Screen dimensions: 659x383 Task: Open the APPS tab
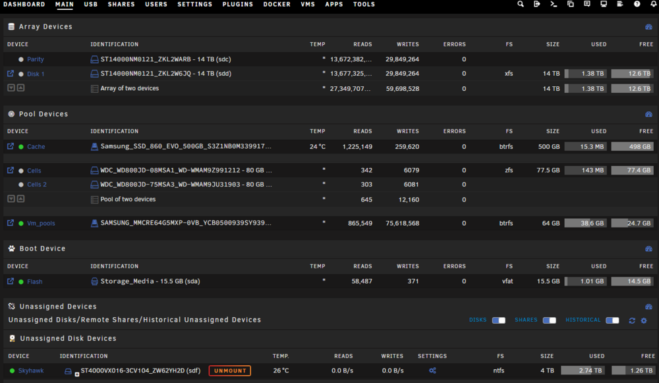click(x=334, y=4)
